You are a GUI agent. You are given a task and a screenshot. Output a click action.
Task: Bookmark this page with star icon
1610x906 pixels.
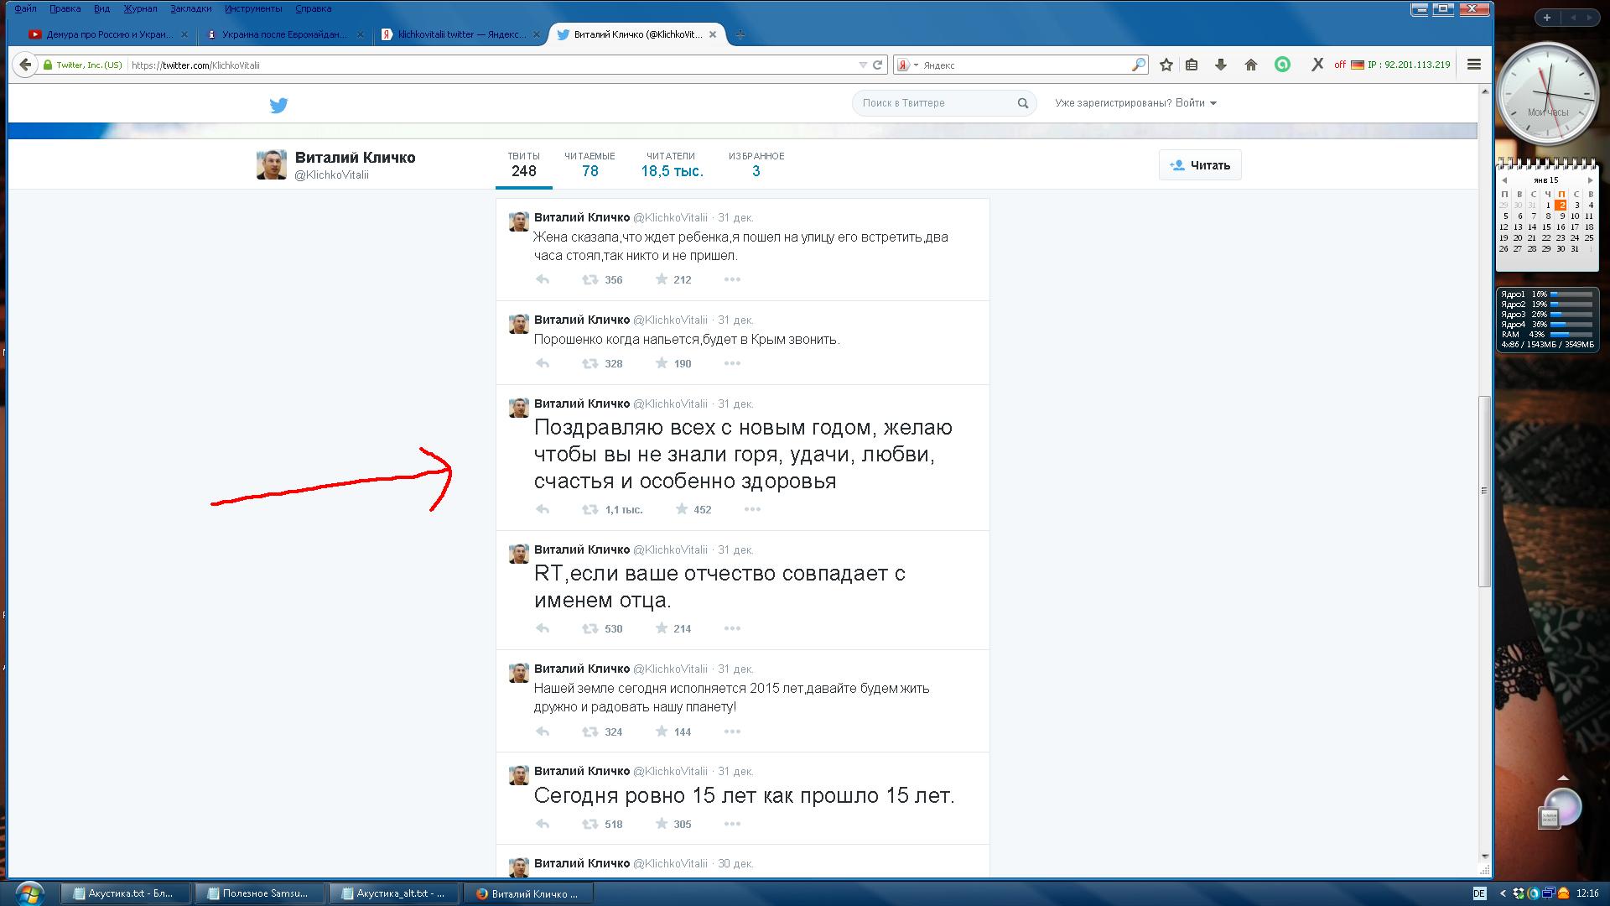coord(1166,65)
